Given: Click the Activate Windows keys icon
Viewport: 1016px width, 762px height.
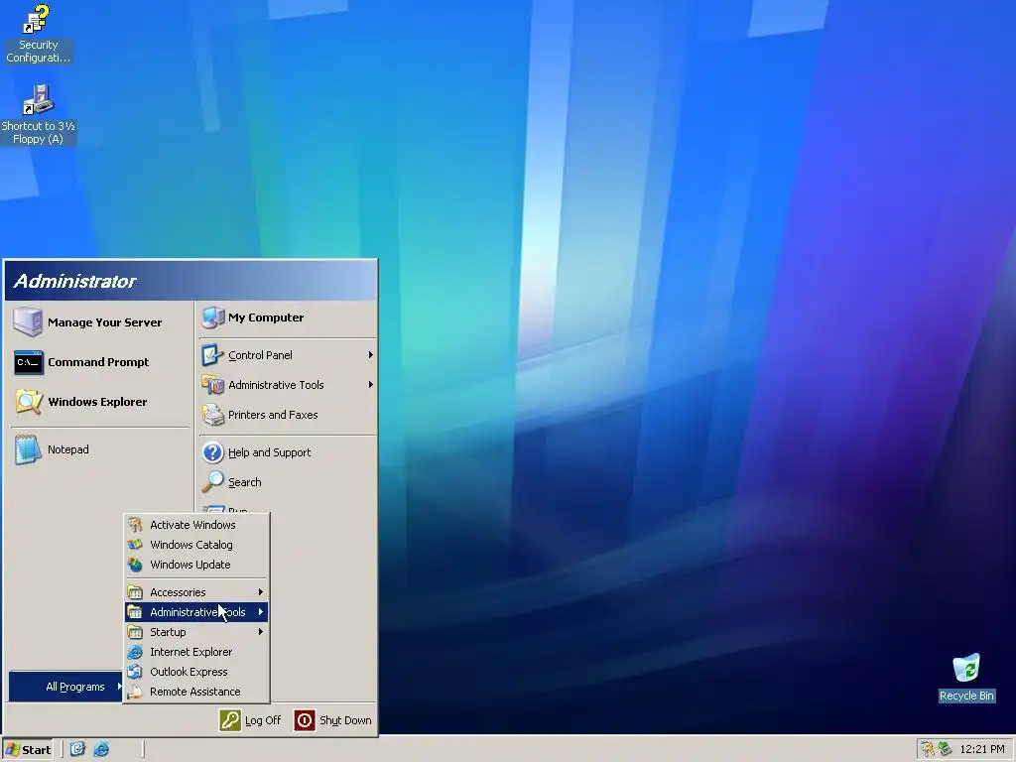Looking at the screenshot, I should coord(135,525).
